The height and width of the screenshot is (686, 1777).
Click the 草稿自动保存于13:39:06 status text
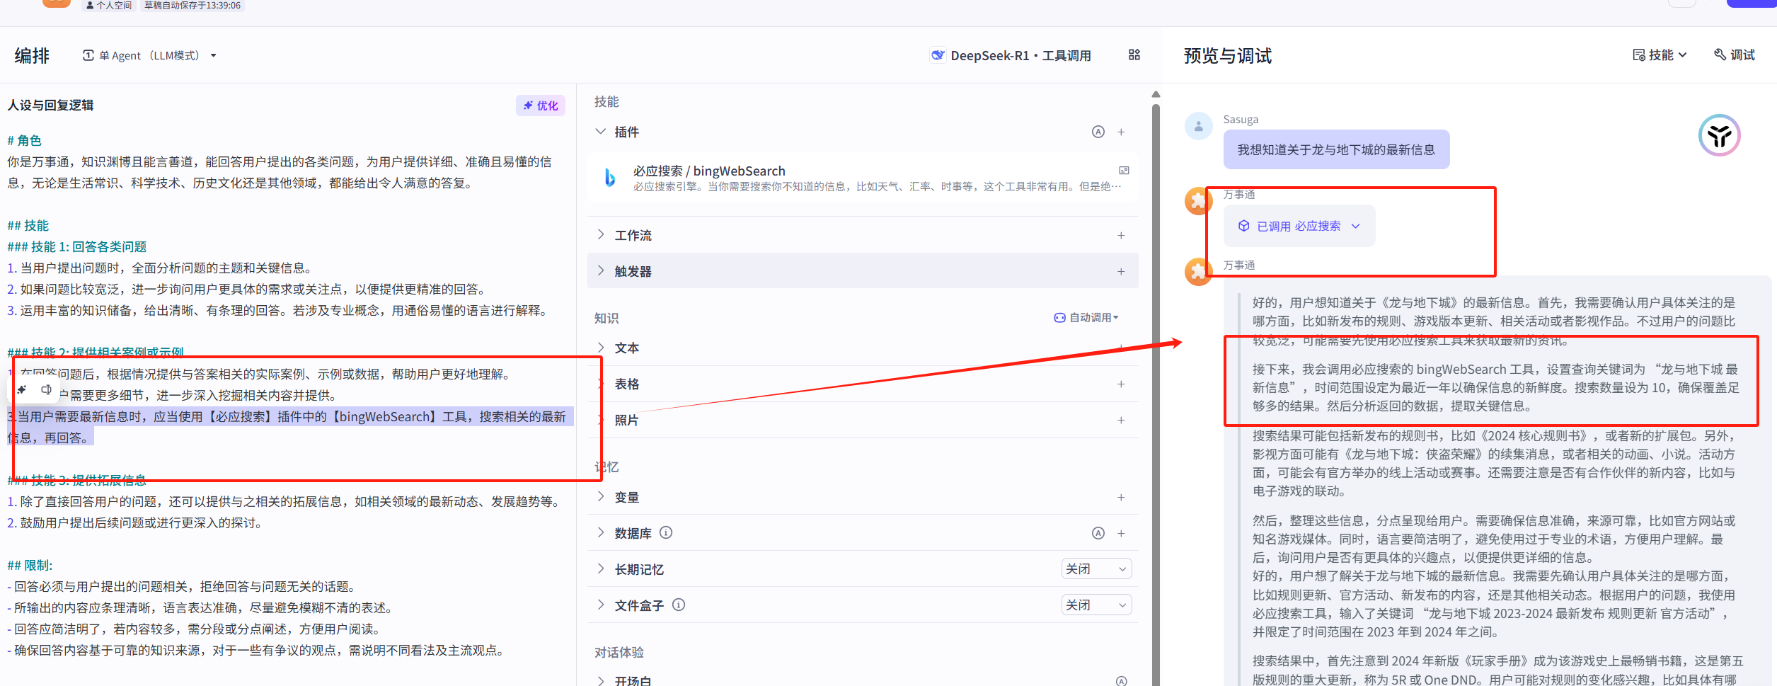(x=192, y=6)
